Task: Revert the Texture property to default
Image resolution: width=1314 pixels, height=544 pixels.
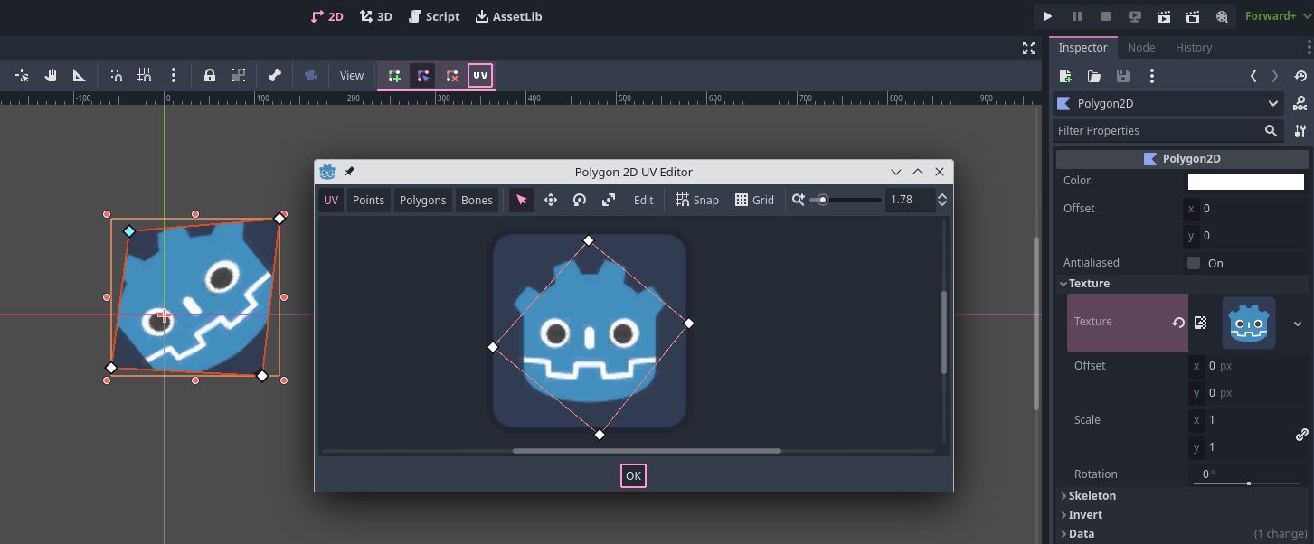Action: (1178, 322)
